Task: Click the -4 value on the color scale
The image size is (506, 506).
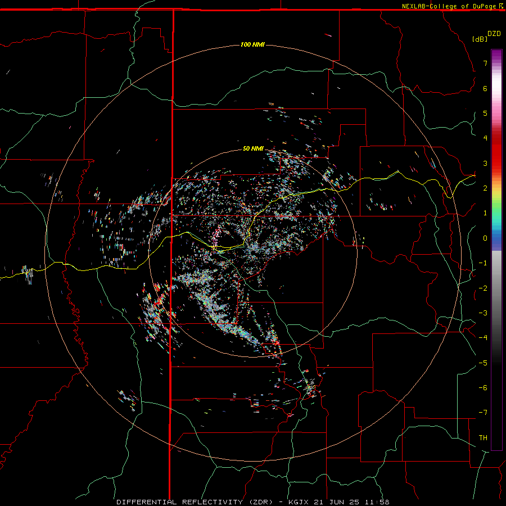Action: click(483, 338)
